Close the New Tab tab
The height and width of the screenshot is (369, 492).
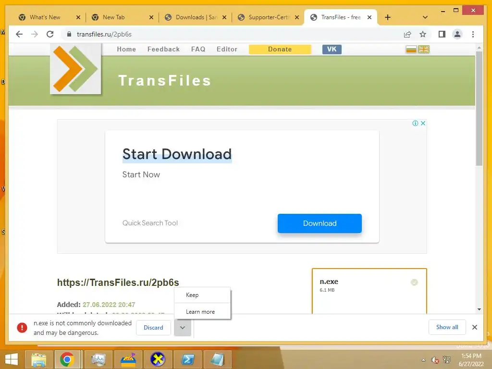(x=151, y=17)
